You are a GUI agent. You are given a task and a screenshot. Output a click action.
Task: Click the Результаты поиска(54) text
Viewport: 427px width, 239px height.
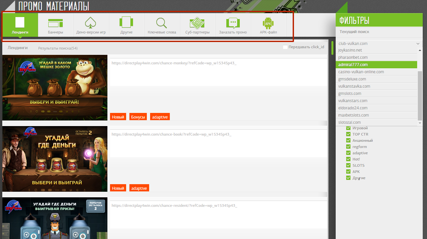58,48
